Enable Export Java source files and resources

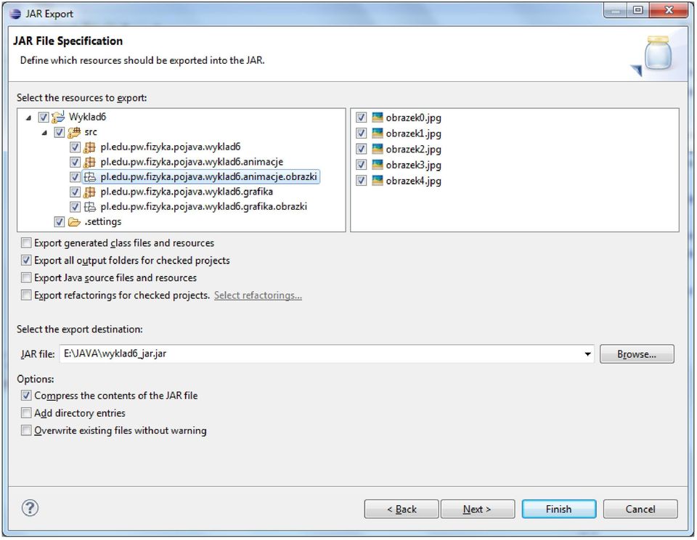click(26, 278)
